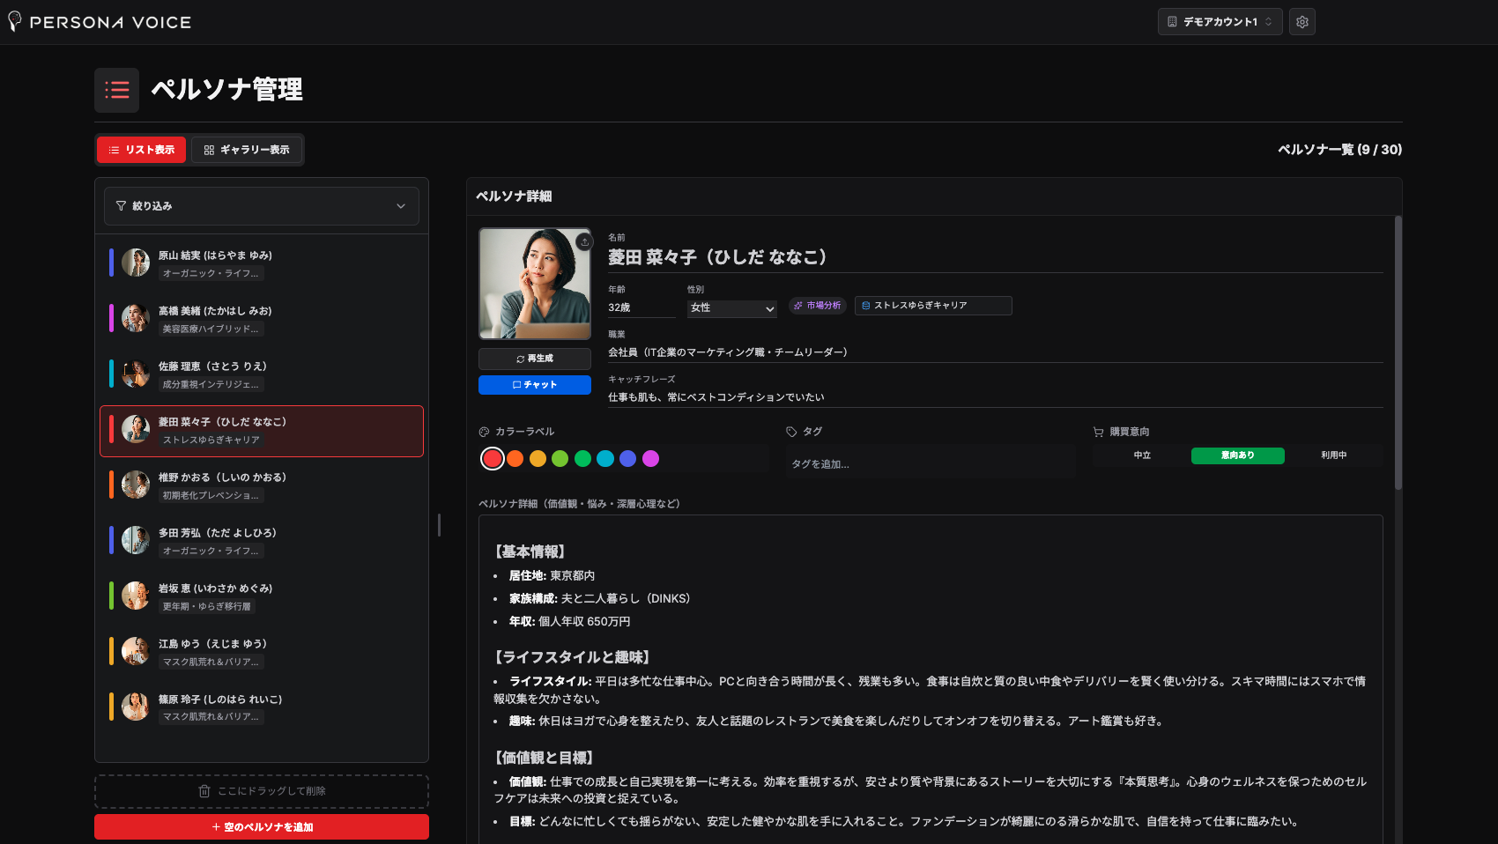Click the palette icon beside カラーラベル

coord(483,431)
